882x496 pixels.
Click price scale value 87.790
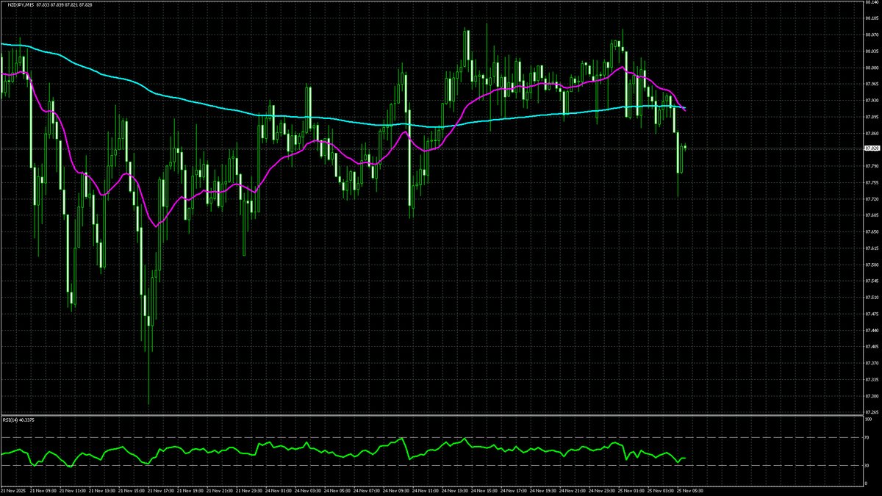872,165
